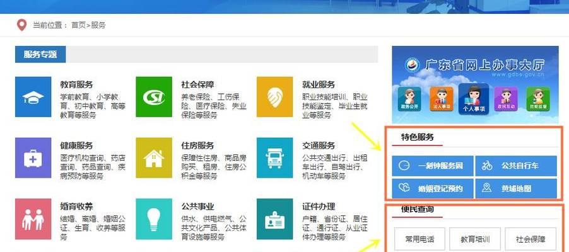
Task: Select green 效能监督 avatar icon in banner
Action: 538,100
